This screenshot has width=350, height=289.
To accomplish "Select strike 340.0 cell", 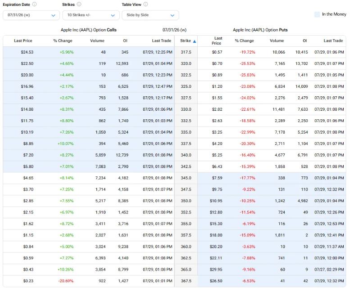I will click(x=186, y=155).
